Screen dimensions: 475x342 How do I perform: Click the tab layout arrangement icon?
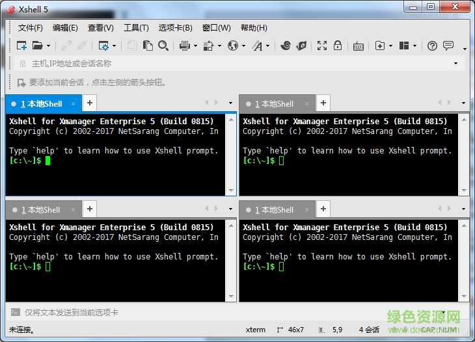pos(404,46)
